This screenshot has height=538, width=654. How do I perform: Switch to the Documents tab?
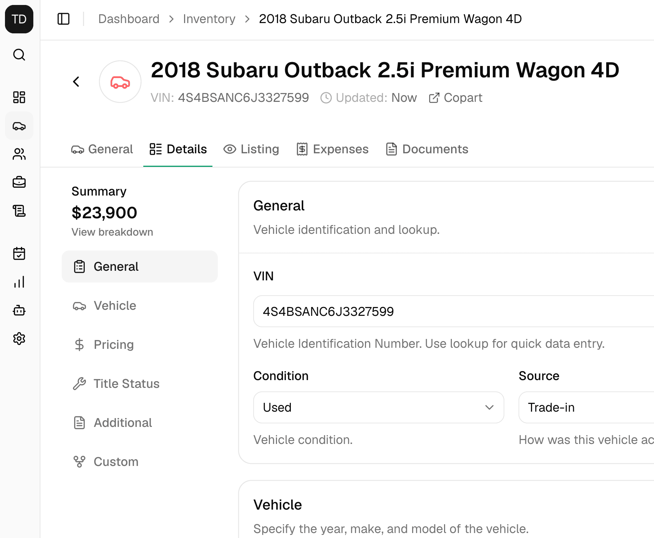point(427,149)
